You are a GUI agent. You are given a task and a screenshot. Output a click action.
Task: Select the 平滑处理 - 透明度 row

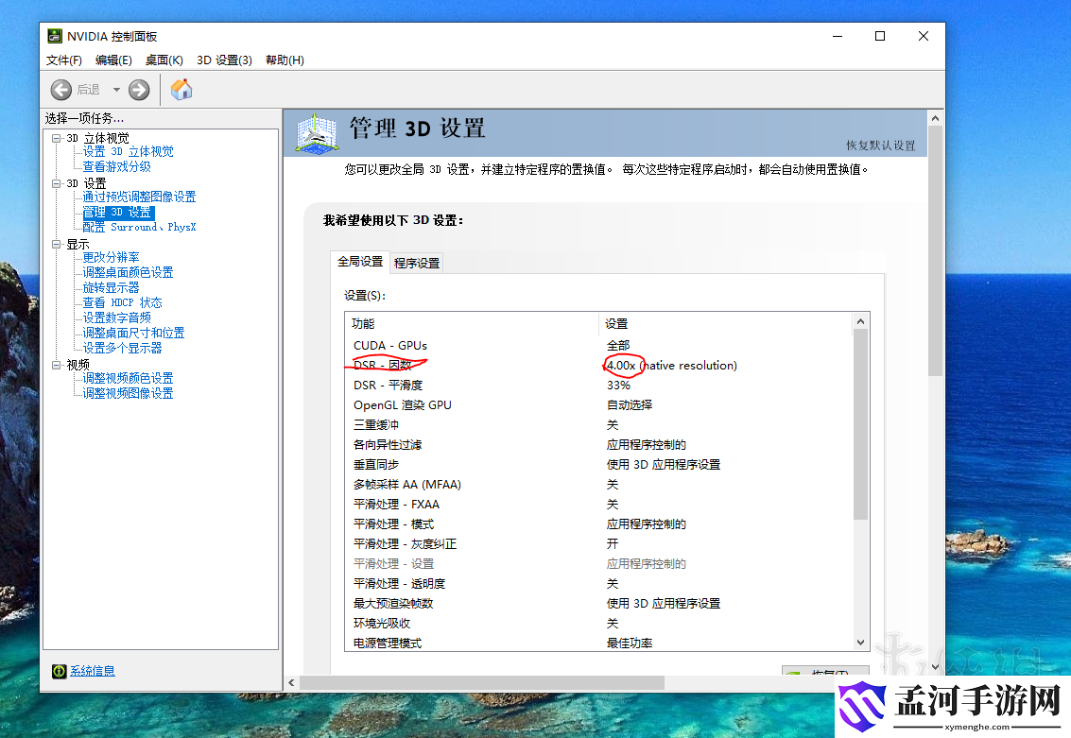click(x=599, y=584)
